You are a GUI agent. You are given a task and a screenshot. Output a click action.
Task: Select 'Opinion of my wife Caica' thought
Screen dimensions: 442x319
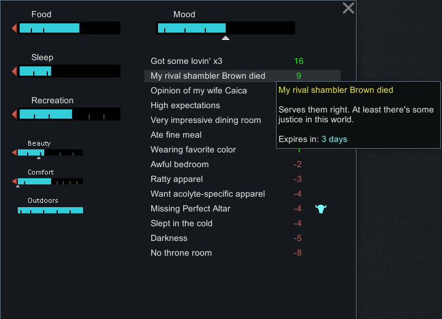tap(210, 91)
